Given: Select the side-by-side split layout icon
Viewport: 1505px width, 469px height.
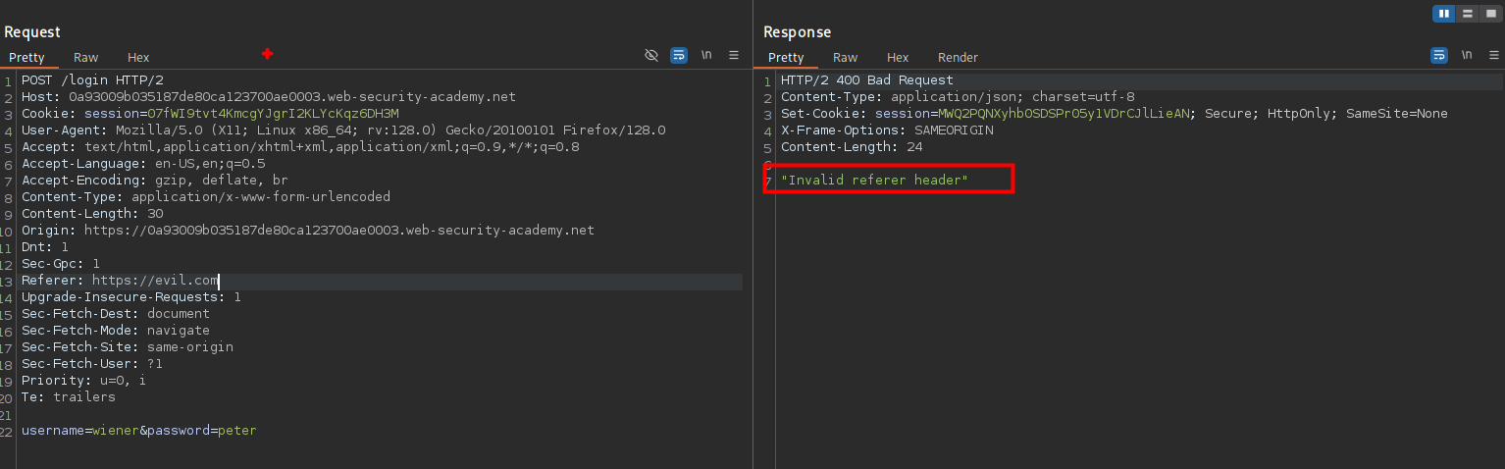Looking at the screenshot, I should coord(1443,14).
